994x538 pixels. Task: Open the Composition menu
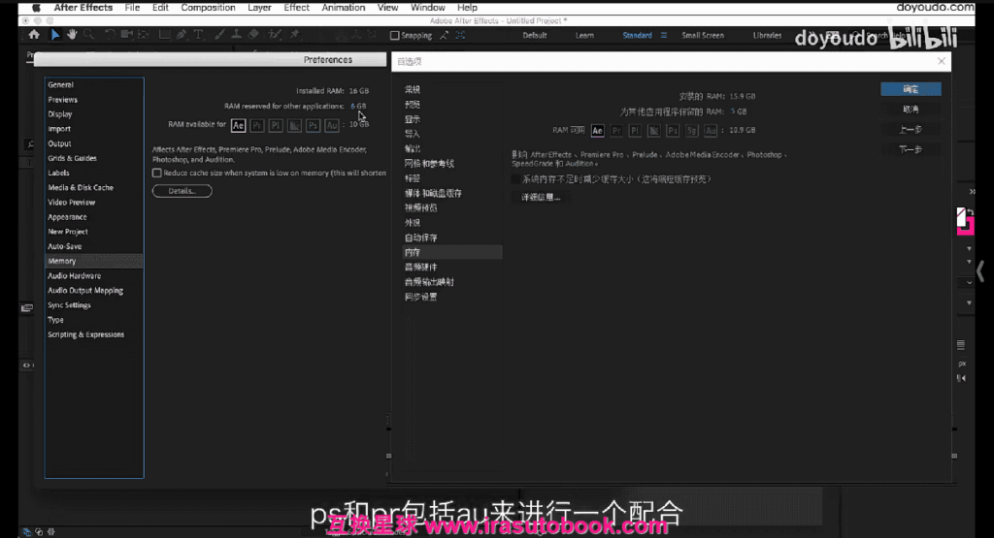click(x=208, y=8)
